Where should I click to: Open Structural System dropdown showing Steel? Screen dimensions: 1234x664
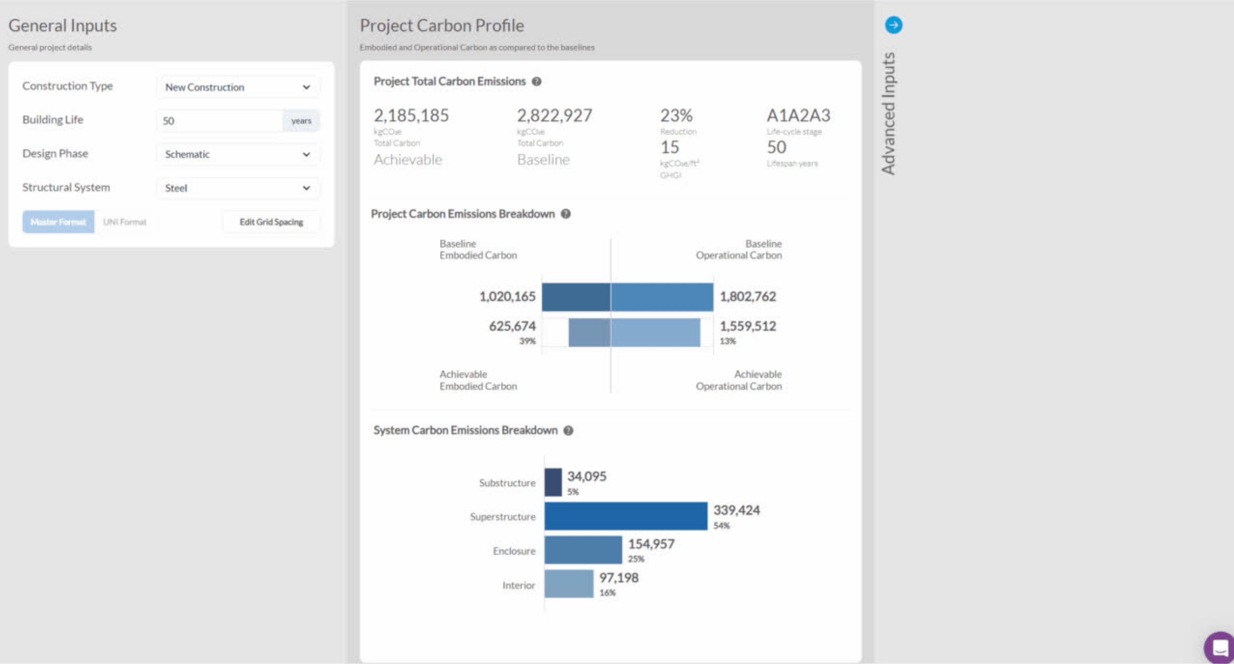(x=237, y=188)
